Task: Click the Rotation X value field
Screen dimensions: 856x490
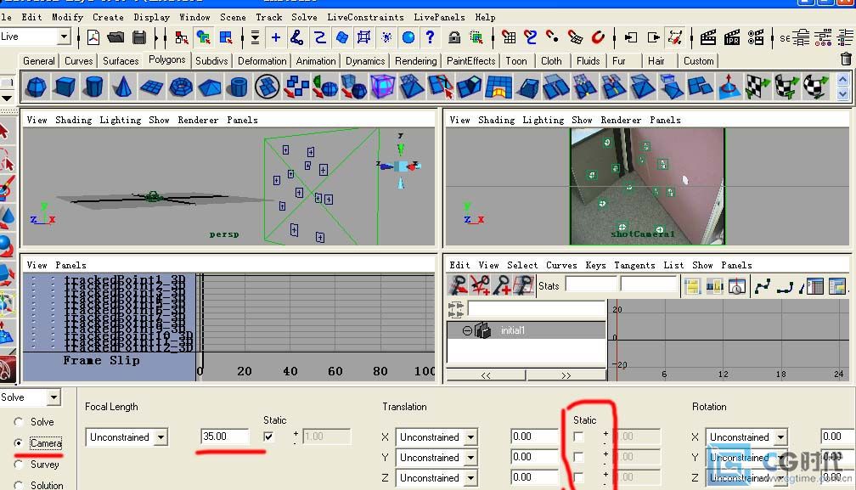Action: (x=837, y=436)
